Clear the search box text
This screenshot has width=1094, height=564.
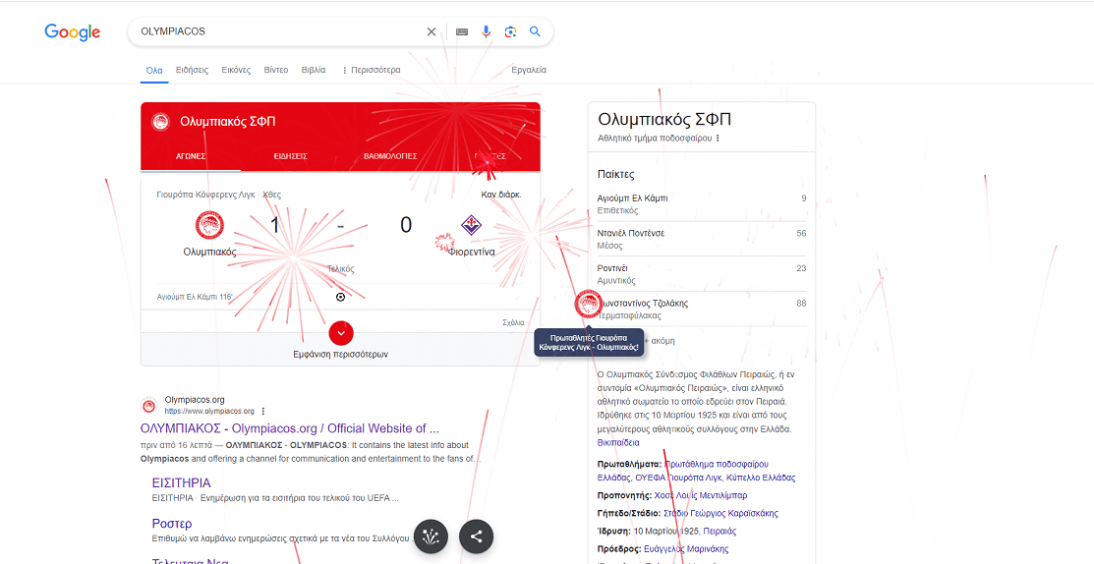[x=431, y=31]
